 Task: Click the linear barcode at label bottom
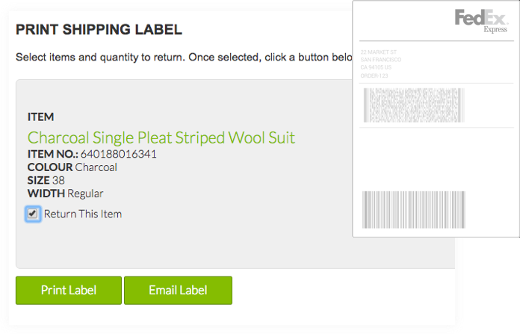414,210
